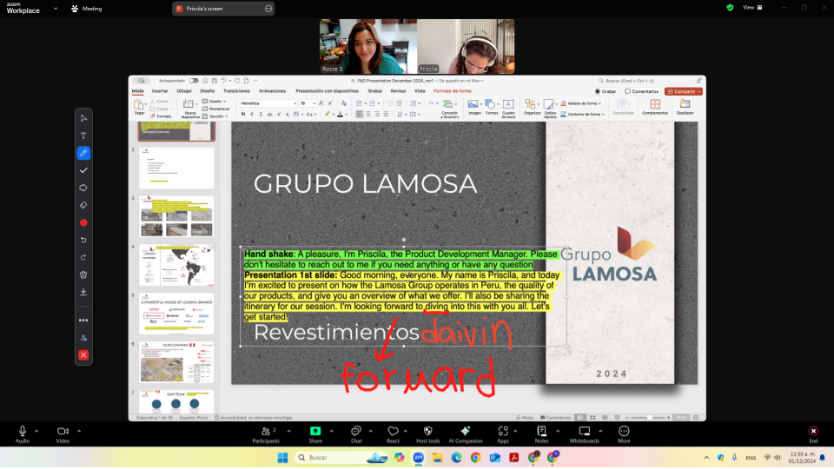Toggle bold N formatting in ribbon
The width and height of the screenshot is (834, 469).
(x=243, y=115)
